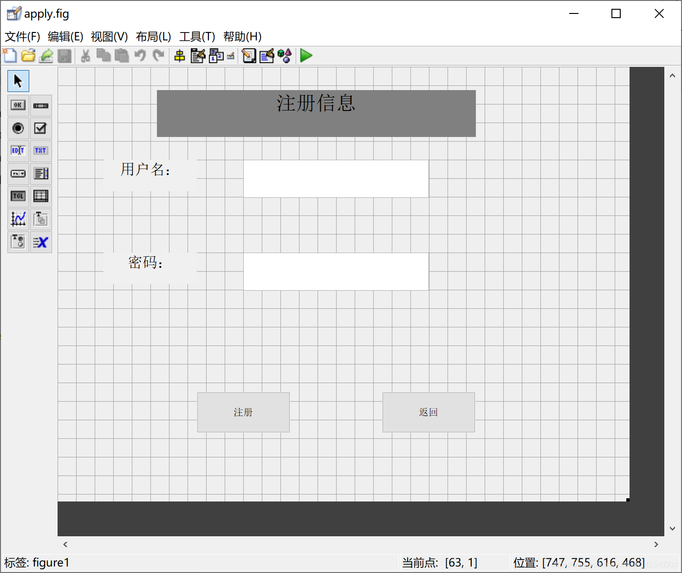Viewport: 682px width, 573px height.
Task: Open the 文件(F) menu
Action: [x=22, y=36]
